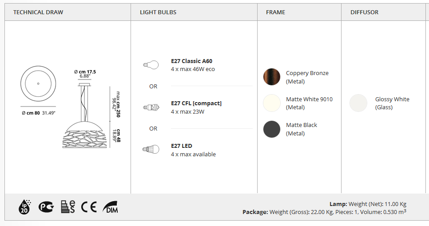Click the E27 CFL compact bulb icon
Screen dimensions: 429x226
(151, 107)
